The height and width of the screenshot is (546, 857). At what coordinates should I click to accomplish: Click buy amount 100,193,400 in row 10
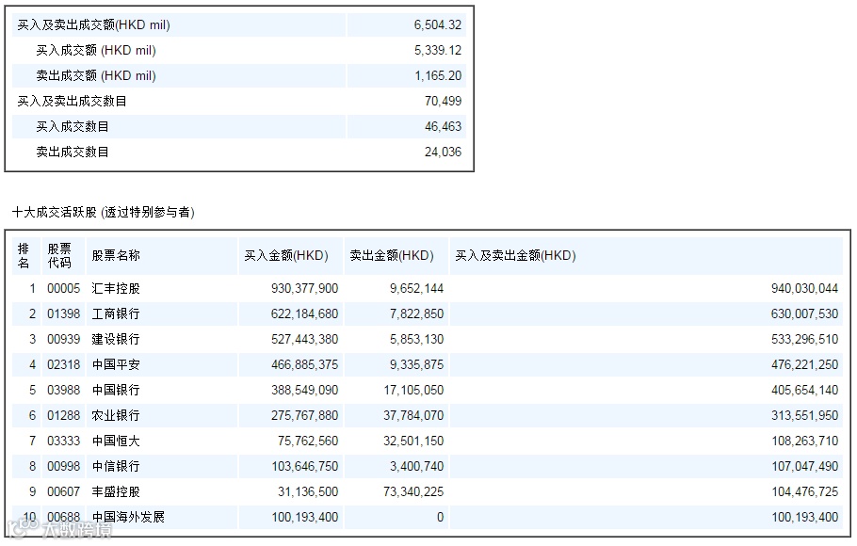click(x=304, y=517)
